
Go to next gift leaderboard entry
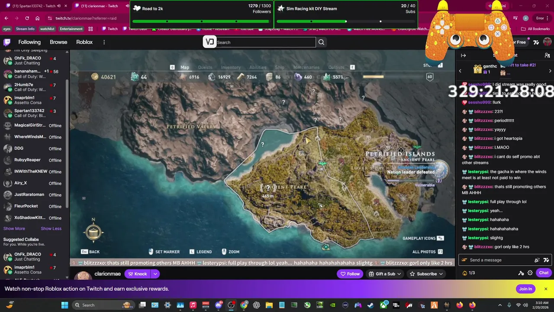(550, 71)
